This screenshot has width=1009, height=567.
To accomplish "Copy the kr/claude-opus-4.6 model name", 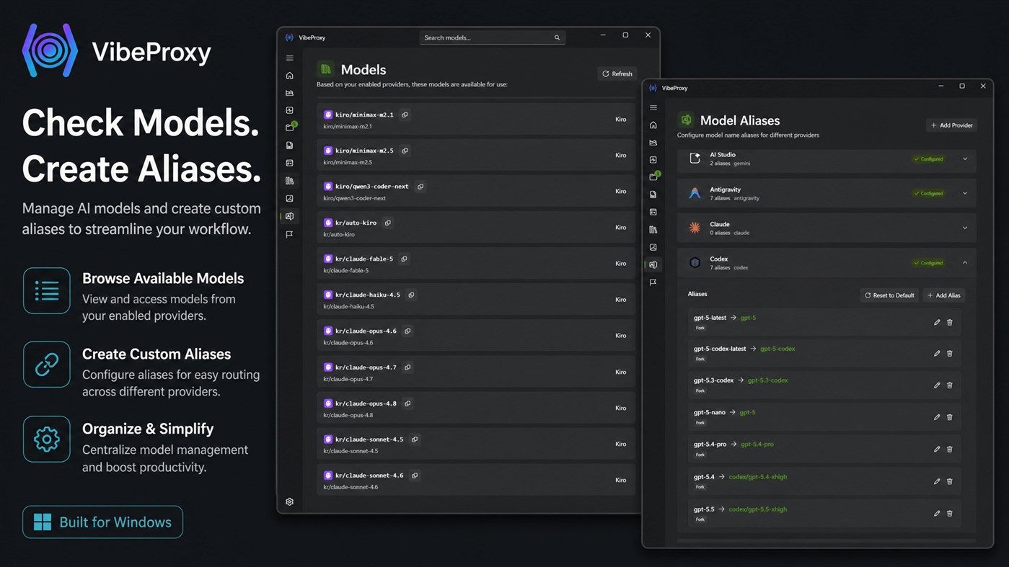I will (407, 331).
